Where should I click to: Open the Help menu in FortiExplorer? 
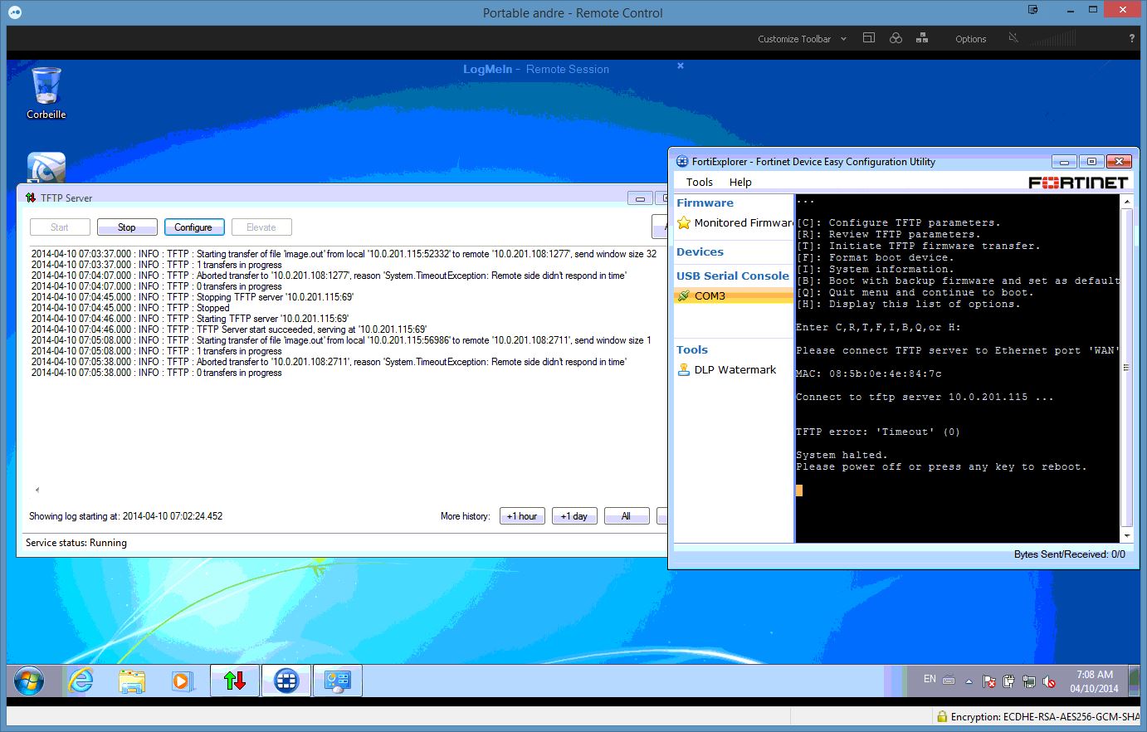click(x=740, y=182)
